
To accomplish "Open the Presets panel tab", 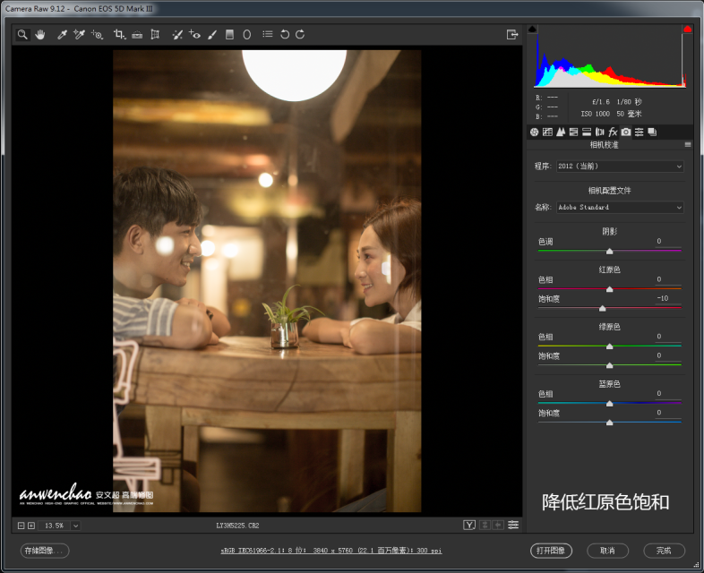I will point(639,132).
